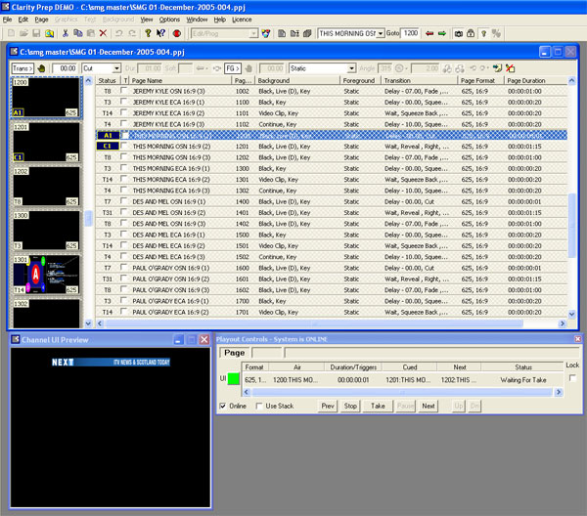Image resolution: width=587 pixels, height=516 pixels.
Task: Click the Stop button in Playout Controls
Action: (350, 406)
